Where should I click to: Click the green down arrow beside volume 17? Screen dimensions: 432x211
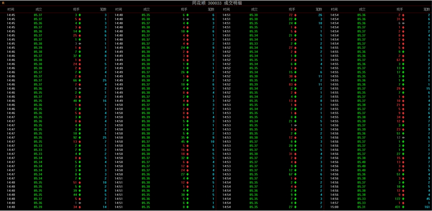point(403,72)
